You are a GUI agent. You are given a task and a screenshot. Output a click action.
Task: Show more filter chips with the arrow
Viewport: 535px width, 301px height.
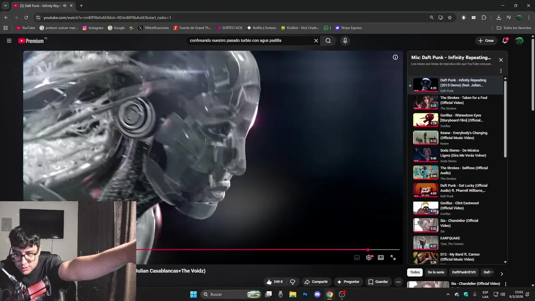coord(502,274)
